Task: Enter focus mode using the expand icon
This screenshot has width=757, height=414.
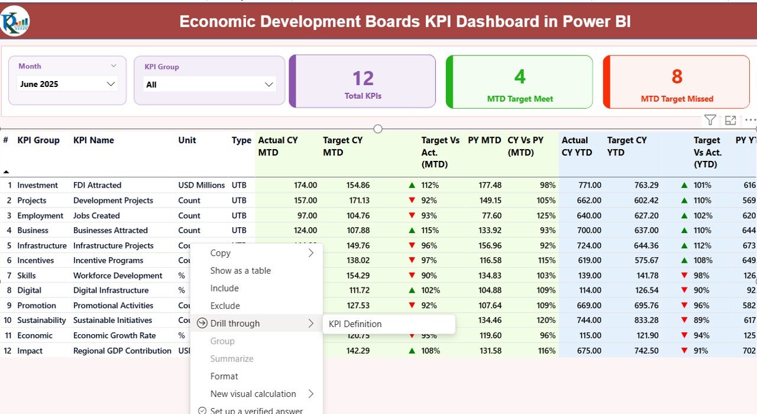Action: pos(730,120)
